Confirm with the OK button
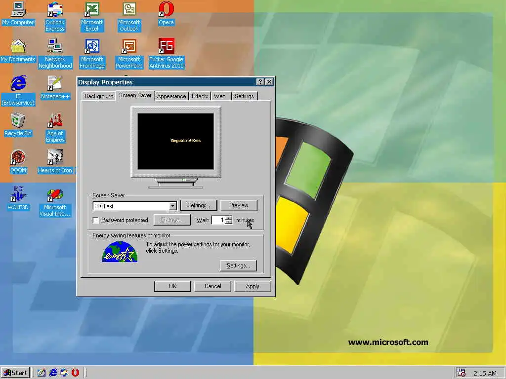This screenshot has width=506, height=379. click(172, 286)
